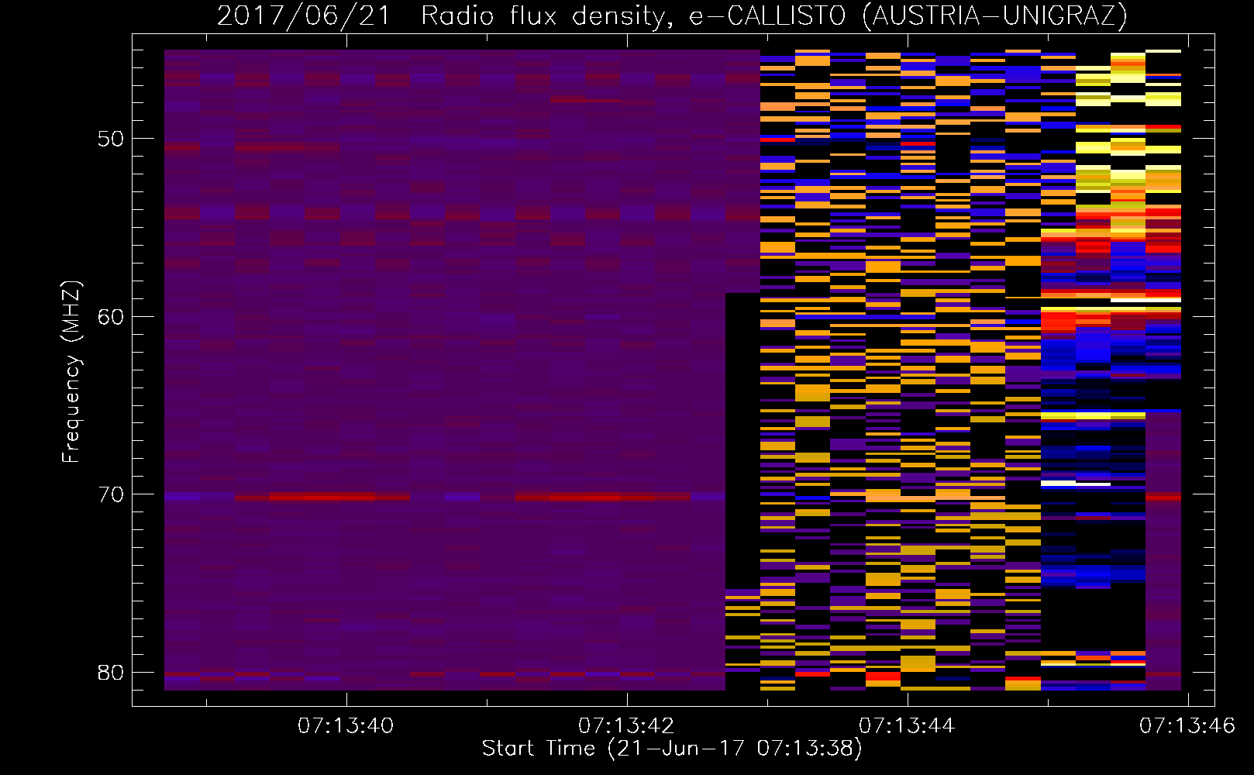Click the 07:13:42 time axis label

click(x=626, y=725)
